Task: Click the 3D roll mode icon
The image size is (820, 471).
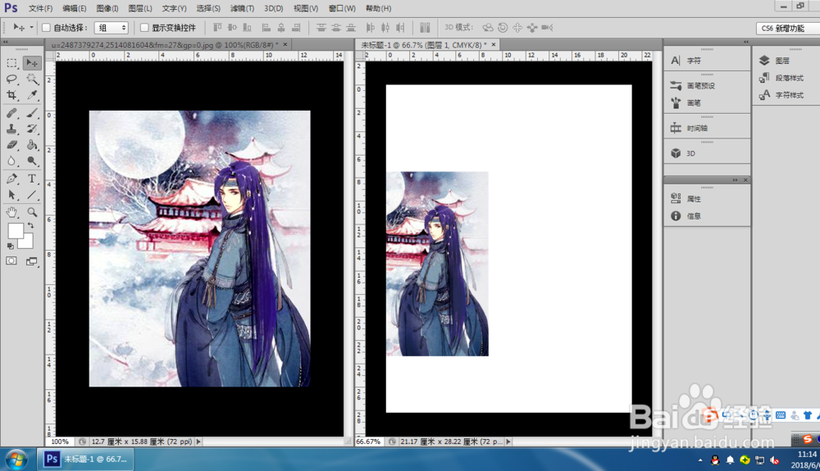Action: coord(503,28)
